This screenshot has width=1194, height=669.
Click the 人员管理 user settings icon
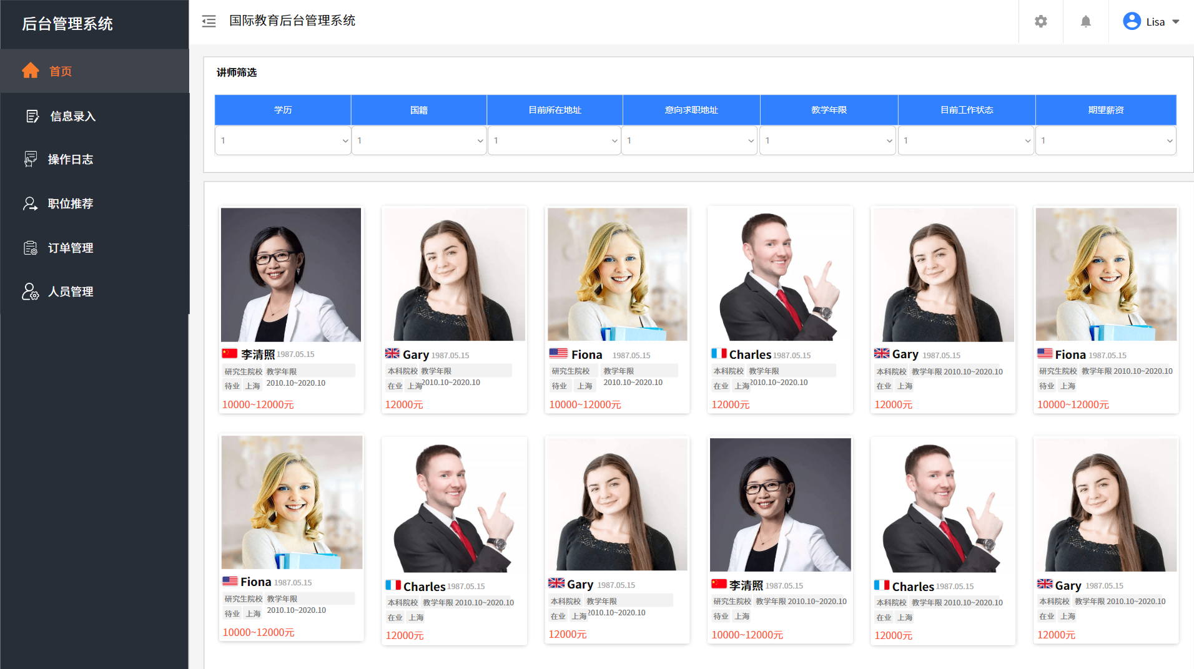[31, 291]
